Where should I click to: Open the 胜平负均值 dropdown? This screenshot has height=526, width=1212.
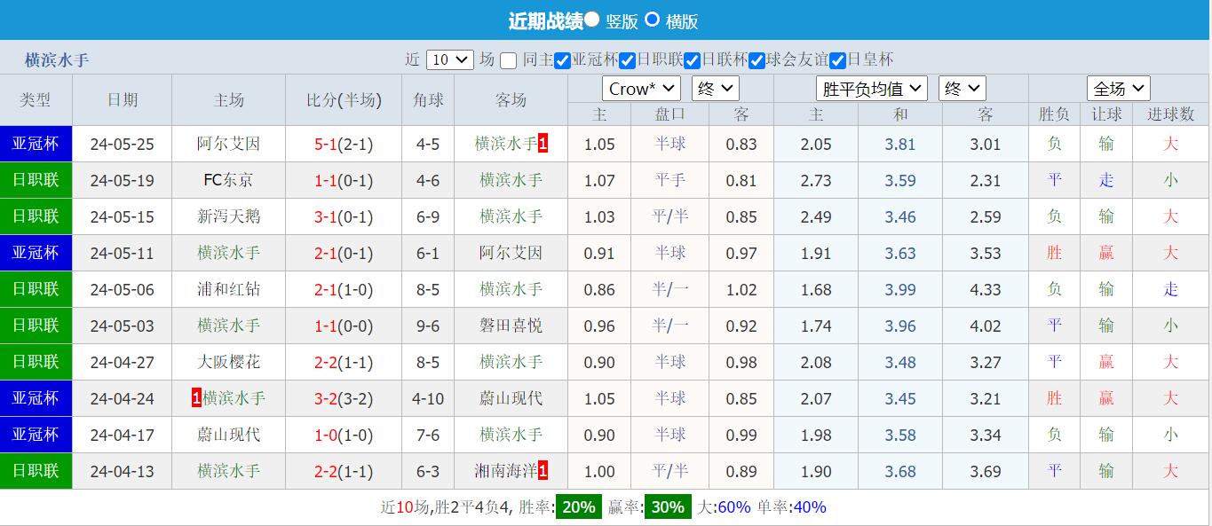pos(871,88)
